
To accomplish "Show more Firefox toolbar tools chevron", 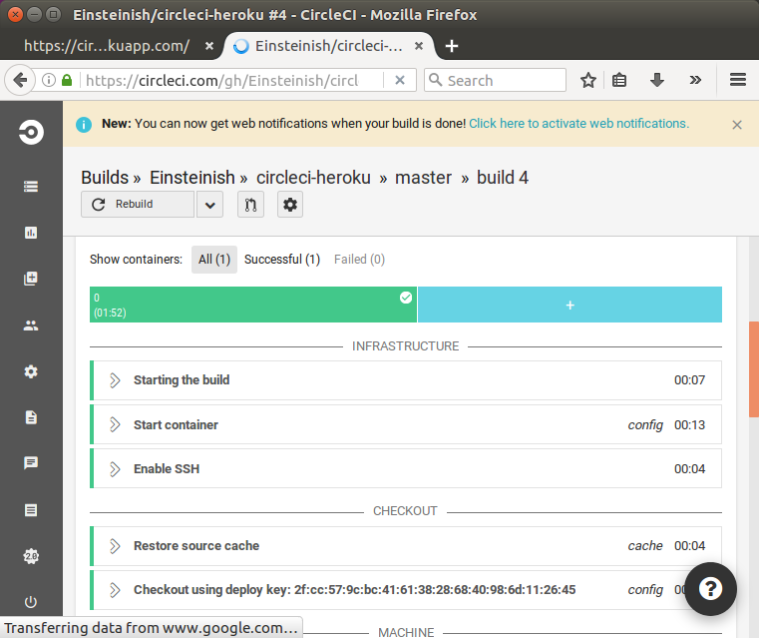I will (695, 80).
